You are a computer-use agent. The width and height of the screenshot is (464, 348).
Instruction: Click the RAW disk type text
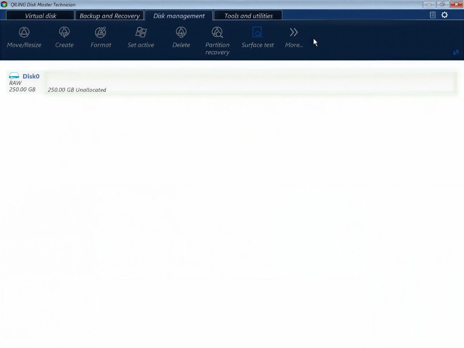[15, 83]
